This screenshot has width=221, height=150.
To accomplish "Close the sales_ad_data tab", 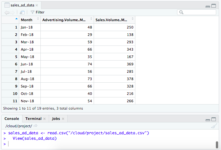I will [37, 5].
